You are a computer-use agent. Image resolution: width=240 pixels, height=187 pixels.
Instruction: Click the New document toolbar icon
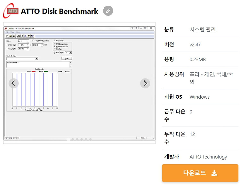[x=7, y=36]
